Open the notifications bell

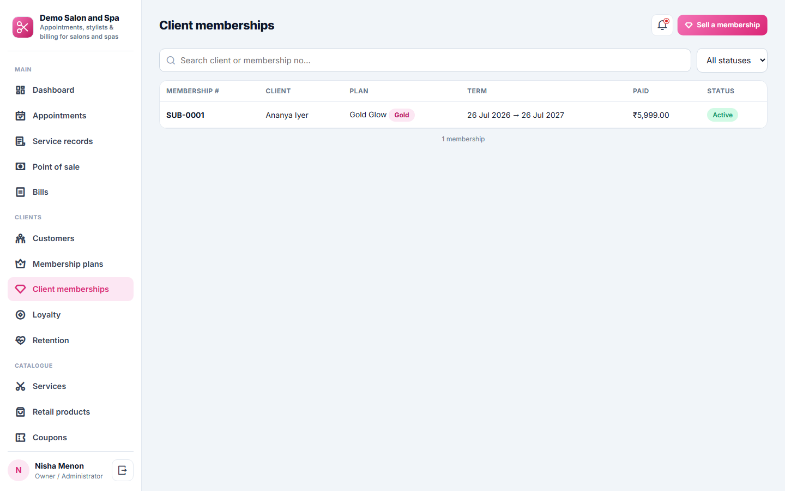(x=662, y=25)
